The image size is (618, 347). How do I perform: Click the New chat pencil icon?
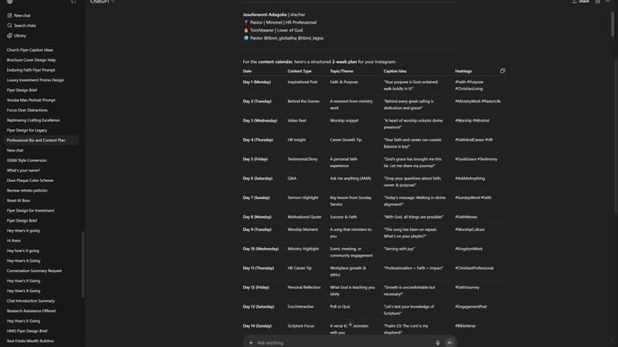click(10, 15)
